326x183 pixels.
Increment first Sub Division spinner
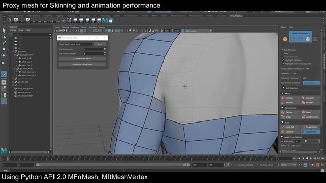[105, 49]
